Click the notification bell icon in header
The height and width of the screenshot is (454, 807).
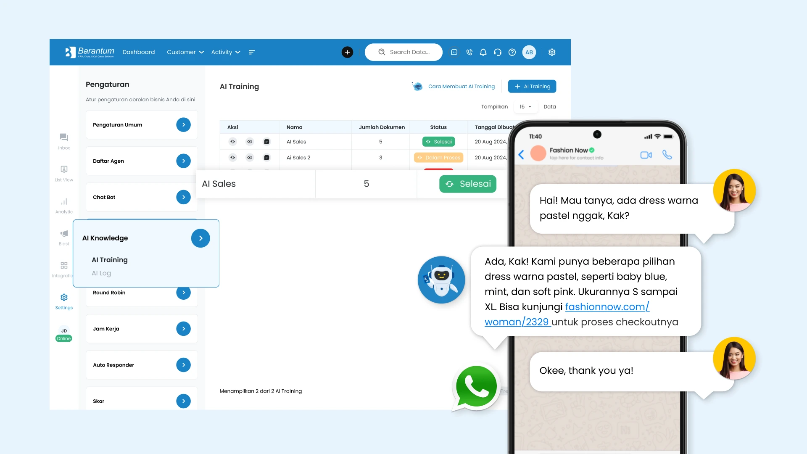(x=482, y=52)
